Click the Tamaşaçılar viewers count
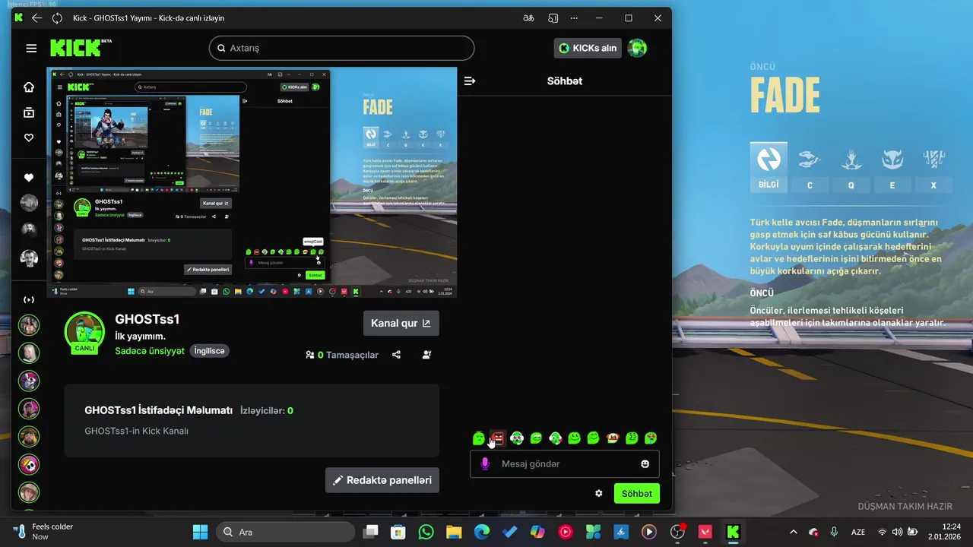Viewport: 973px width, 547px height. tap(341, 355)
